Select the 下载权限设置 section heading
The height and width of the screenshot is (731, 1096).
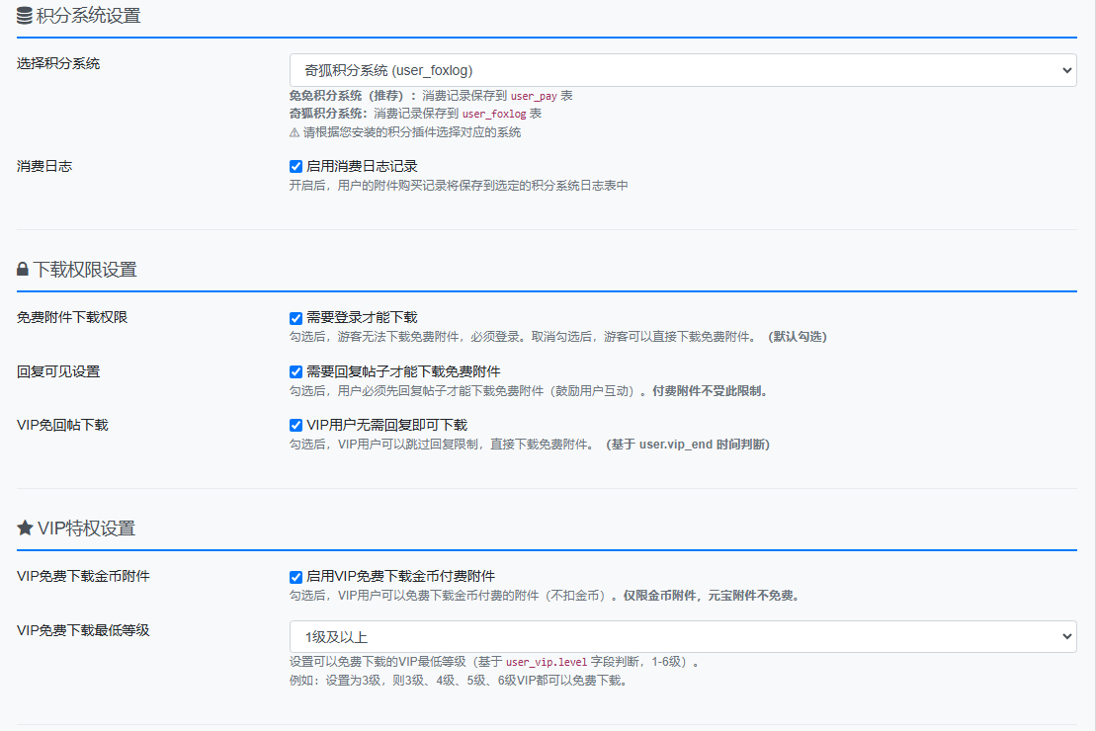click(85, 270)
